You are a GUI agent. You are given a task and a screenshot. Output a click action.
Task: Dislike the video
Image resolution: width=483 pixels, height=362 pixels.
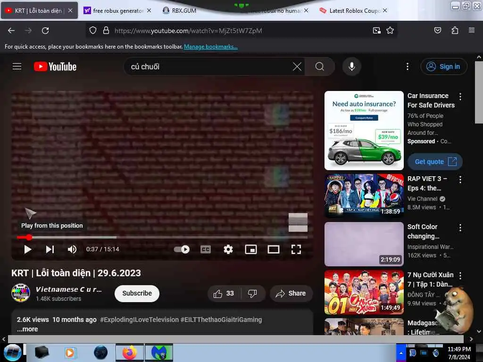(252, 293)
